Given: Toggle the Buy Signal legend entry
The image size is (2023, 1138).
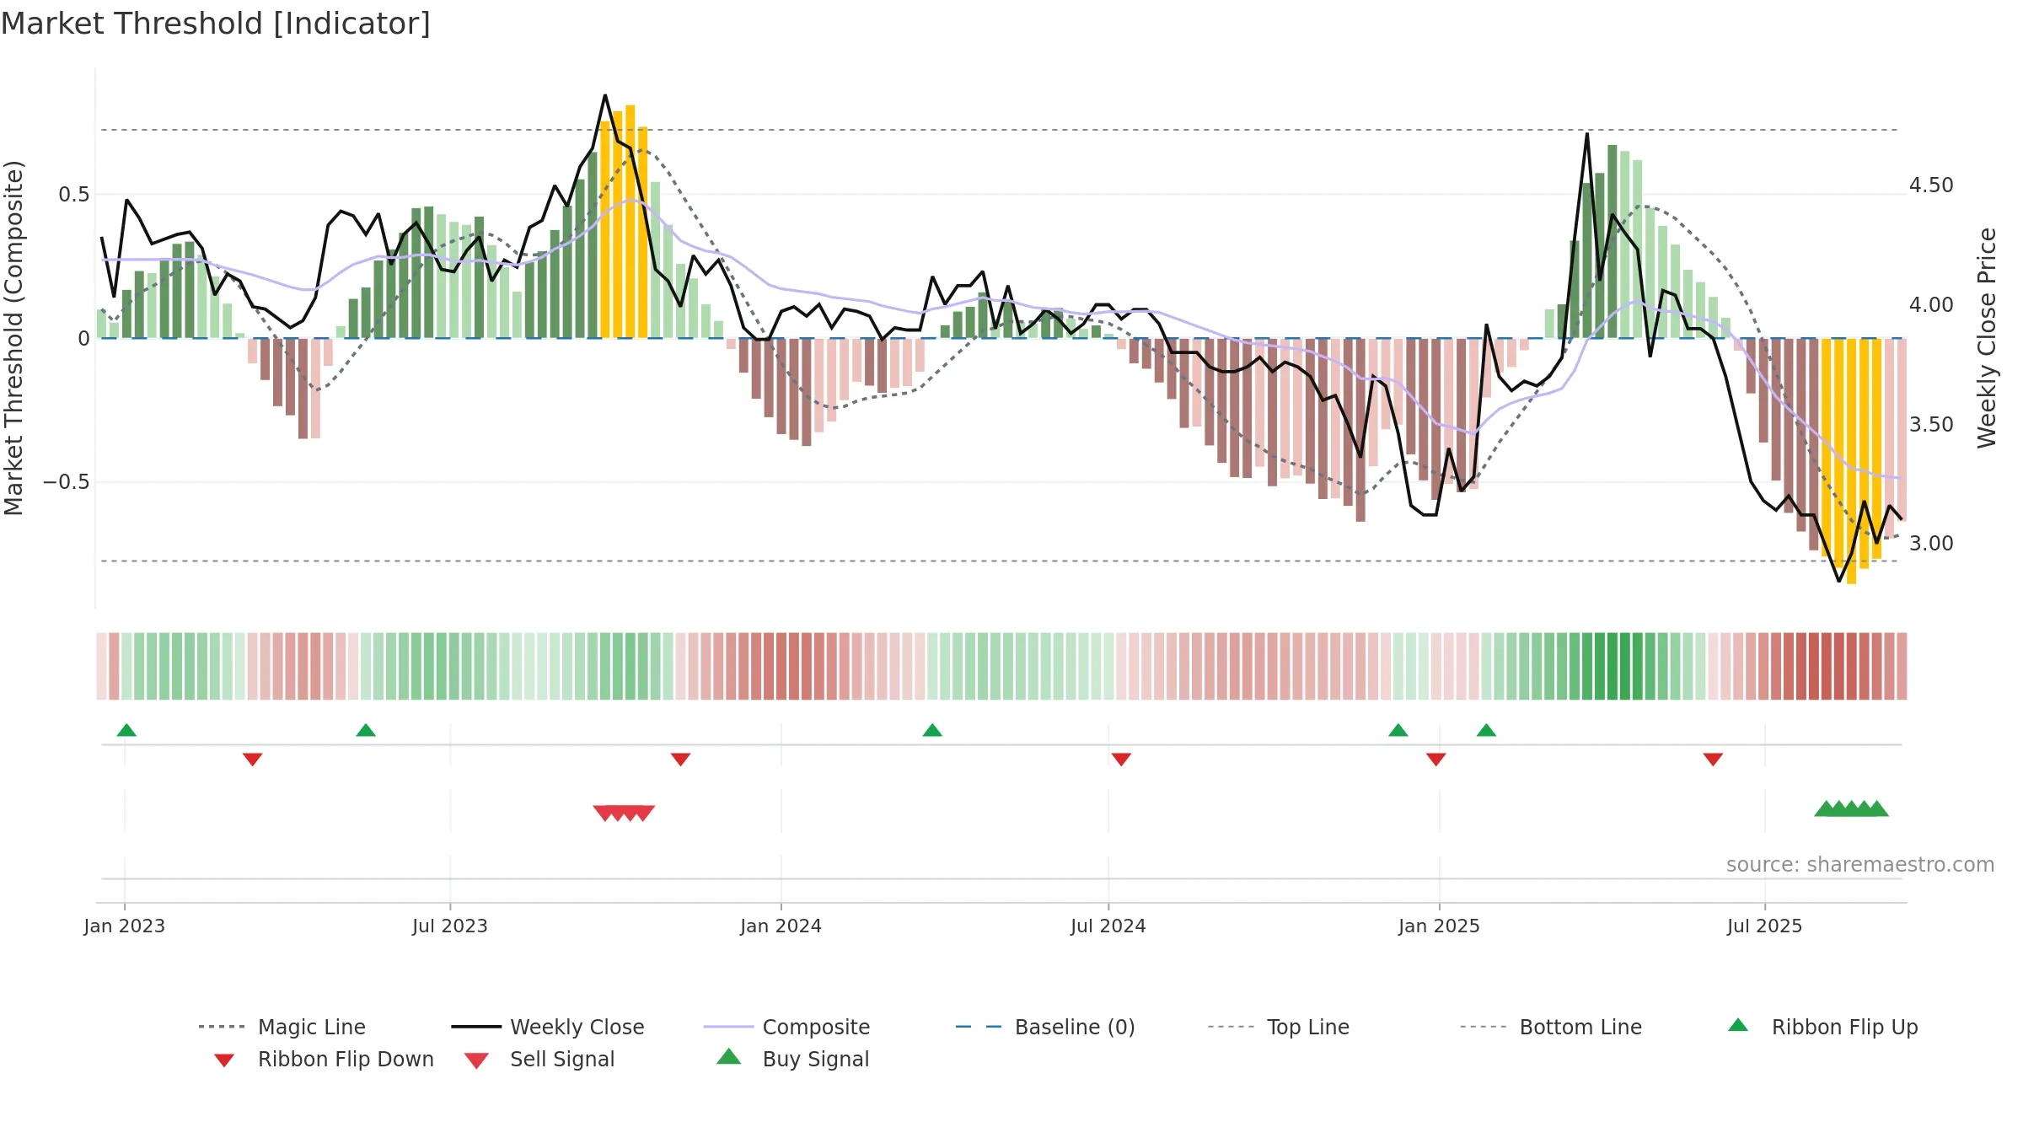Looking at the screenshot, I should click(x=792, y=1059).
